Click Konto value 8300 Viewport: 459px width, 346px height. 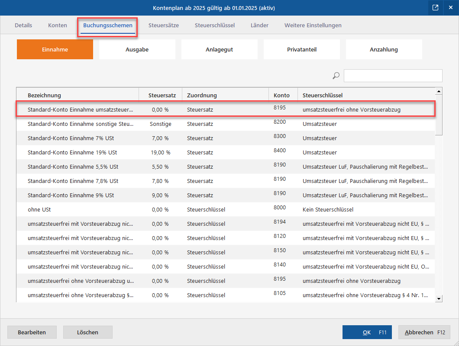click(280, 136)
